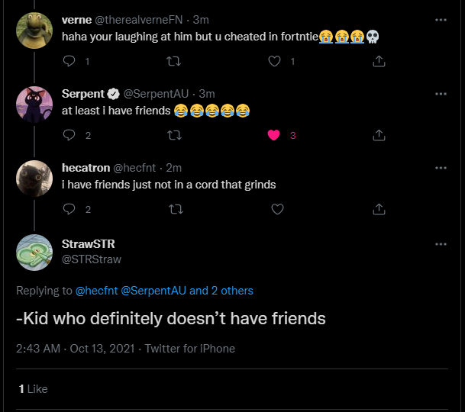Reply to hecatron's tweet

(x=69, y=209)
